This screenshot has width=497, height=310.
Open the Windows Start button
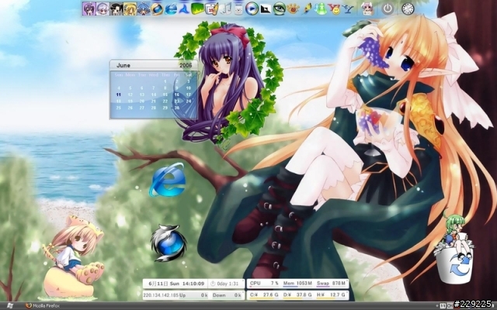(10, 306)
